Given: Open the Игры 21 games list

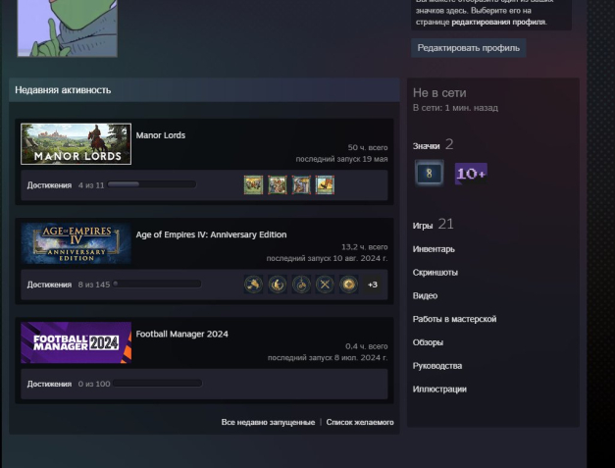Looking at the screenshot, I should (433, 225).
